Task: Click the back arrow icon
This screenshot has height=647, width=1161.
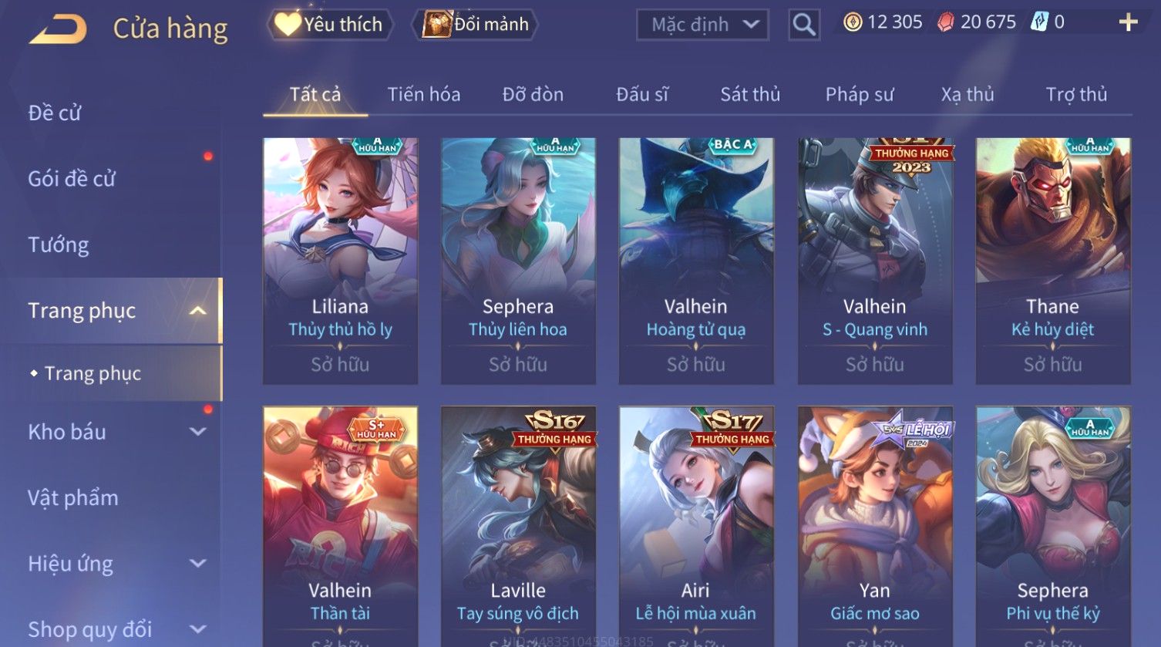Action: (x=58, y=29)
